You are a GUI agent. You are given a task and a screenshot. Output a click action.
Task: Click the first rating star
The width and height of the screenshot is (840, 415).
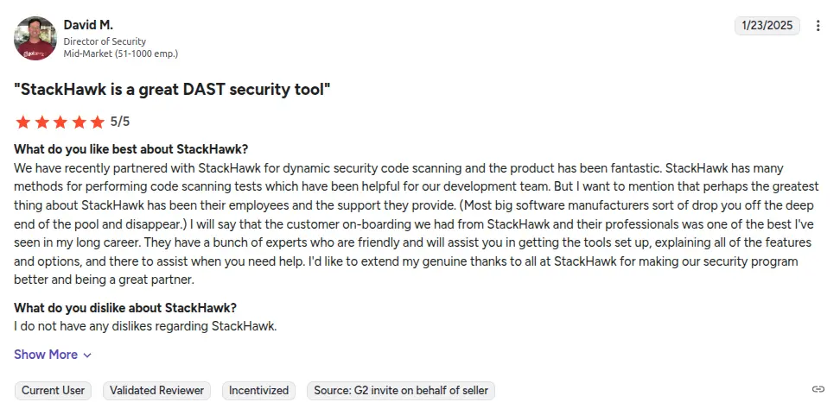coord(22,122)
